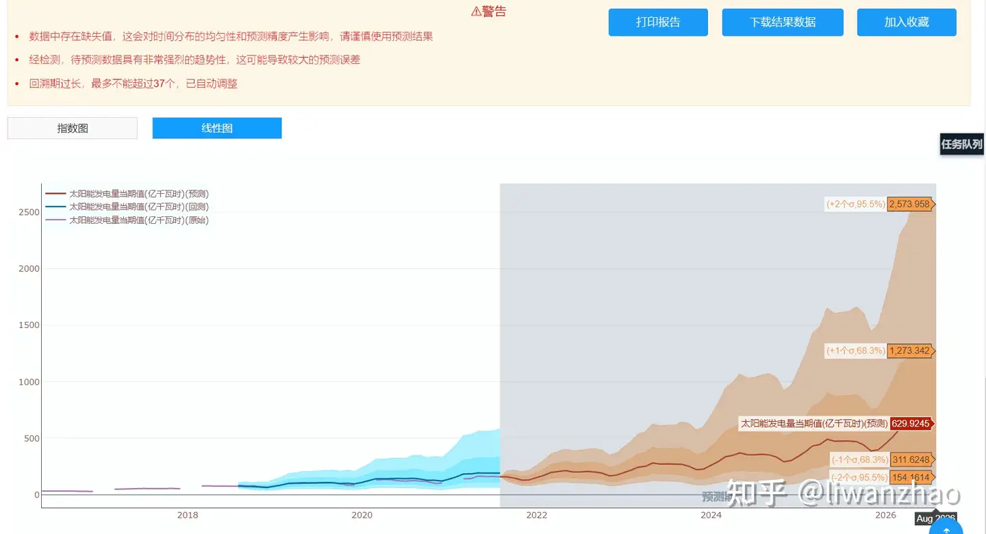Toggle the 太阳能发电量当期值(原始) legend series

[138, 220]
